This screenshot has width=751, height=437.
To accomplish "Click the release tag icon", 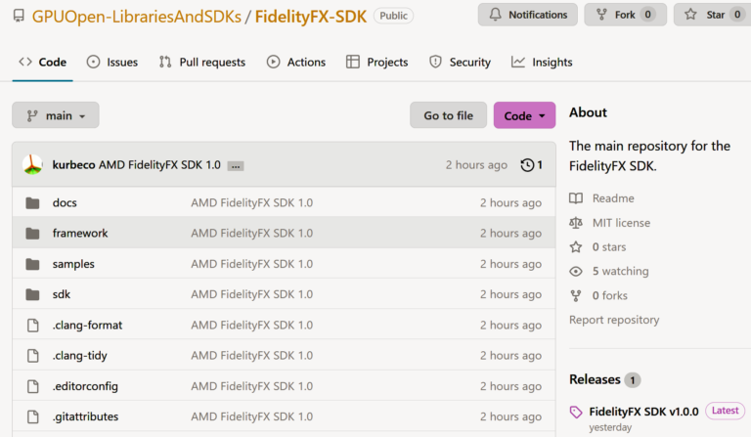I will pyautogui.click(x=576, y=413).
